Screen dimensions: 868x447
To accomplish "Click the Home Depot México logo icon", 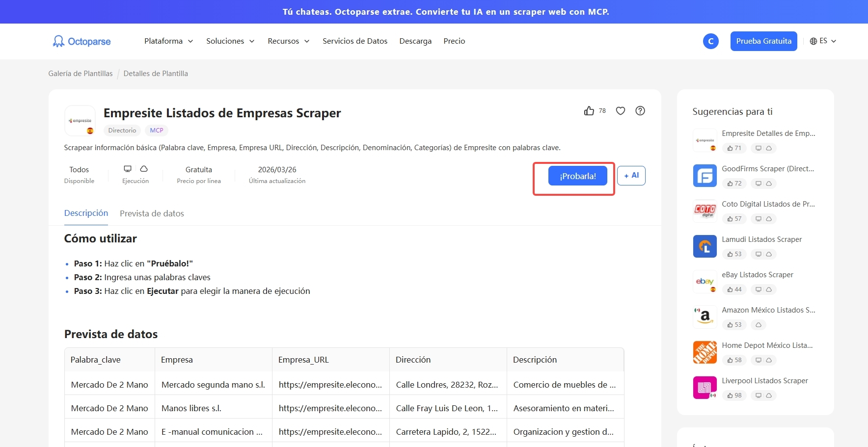I will (705, 352).
